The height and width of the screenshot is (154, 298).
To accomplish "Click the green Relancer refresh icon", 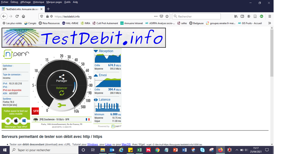I will [x=61, y=93].
